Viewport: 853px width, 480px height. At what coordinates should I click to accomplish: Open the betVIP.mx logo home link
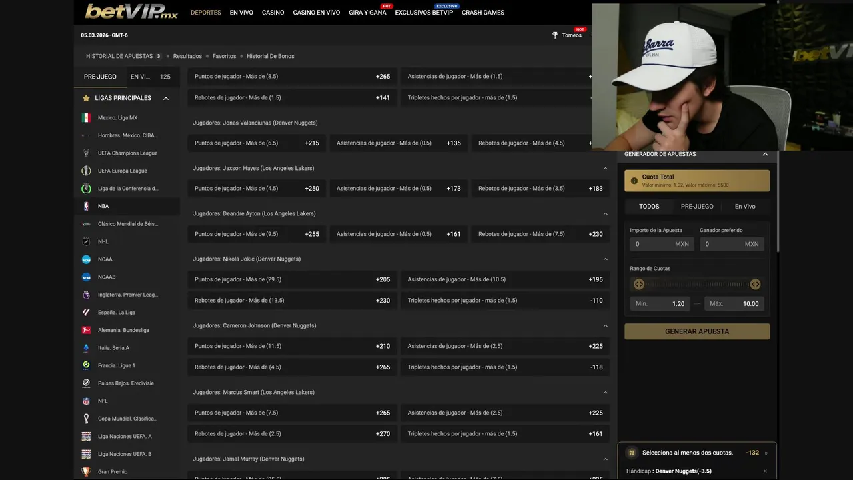[x=131, y=11]
